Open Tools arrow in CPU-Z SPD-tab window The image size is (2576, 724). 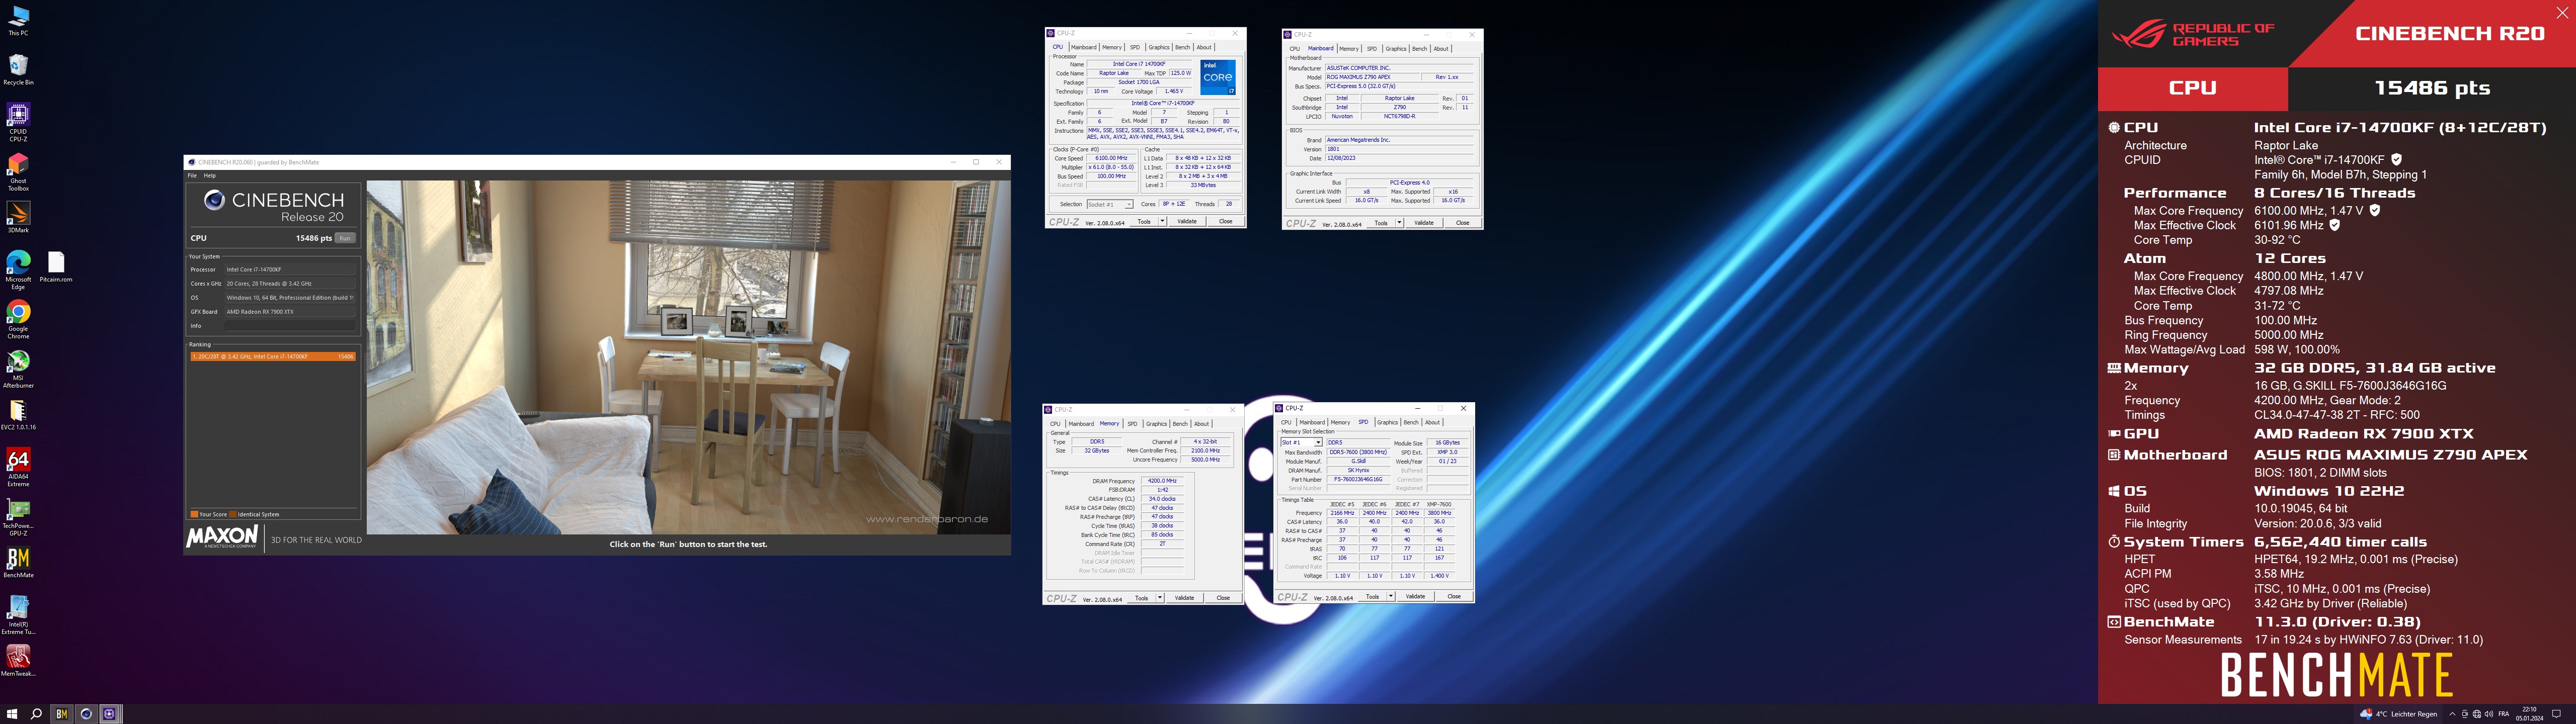pos(1391,597)
